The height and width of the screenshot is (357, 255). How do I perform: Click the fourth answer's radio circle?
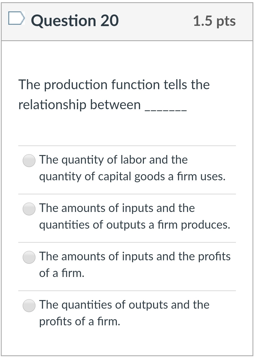[29, 306]
